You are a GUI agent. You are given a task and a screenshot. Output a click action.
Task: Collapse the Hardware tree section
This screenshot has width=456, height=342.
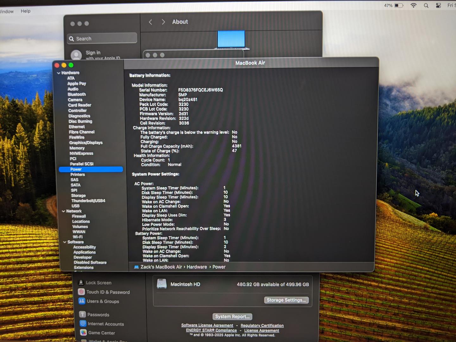pyautogui.click(x=59, y=73)
